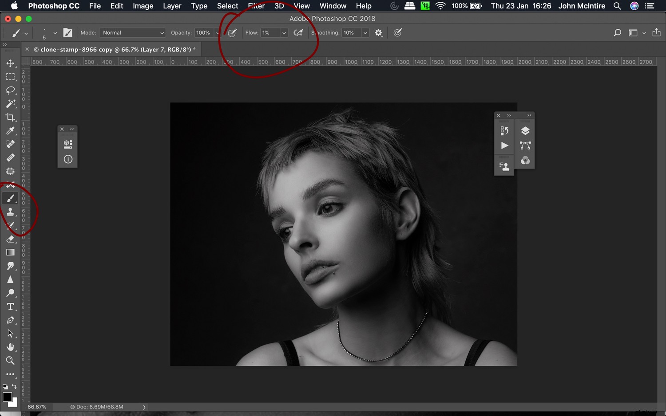Enable airbrush-style pressure for Flow
666x416 pixels.
[298, 32]
